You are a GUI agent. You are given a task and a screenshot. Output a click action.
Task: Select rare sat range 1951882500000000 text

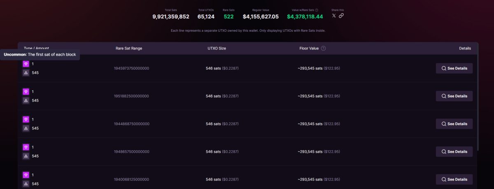tap(131, 96)
